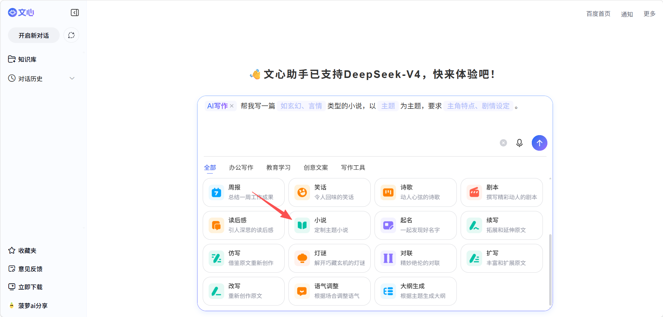Click the 剧本 clapperboard icon
The image size is (663, 317).
pos(475,192)
